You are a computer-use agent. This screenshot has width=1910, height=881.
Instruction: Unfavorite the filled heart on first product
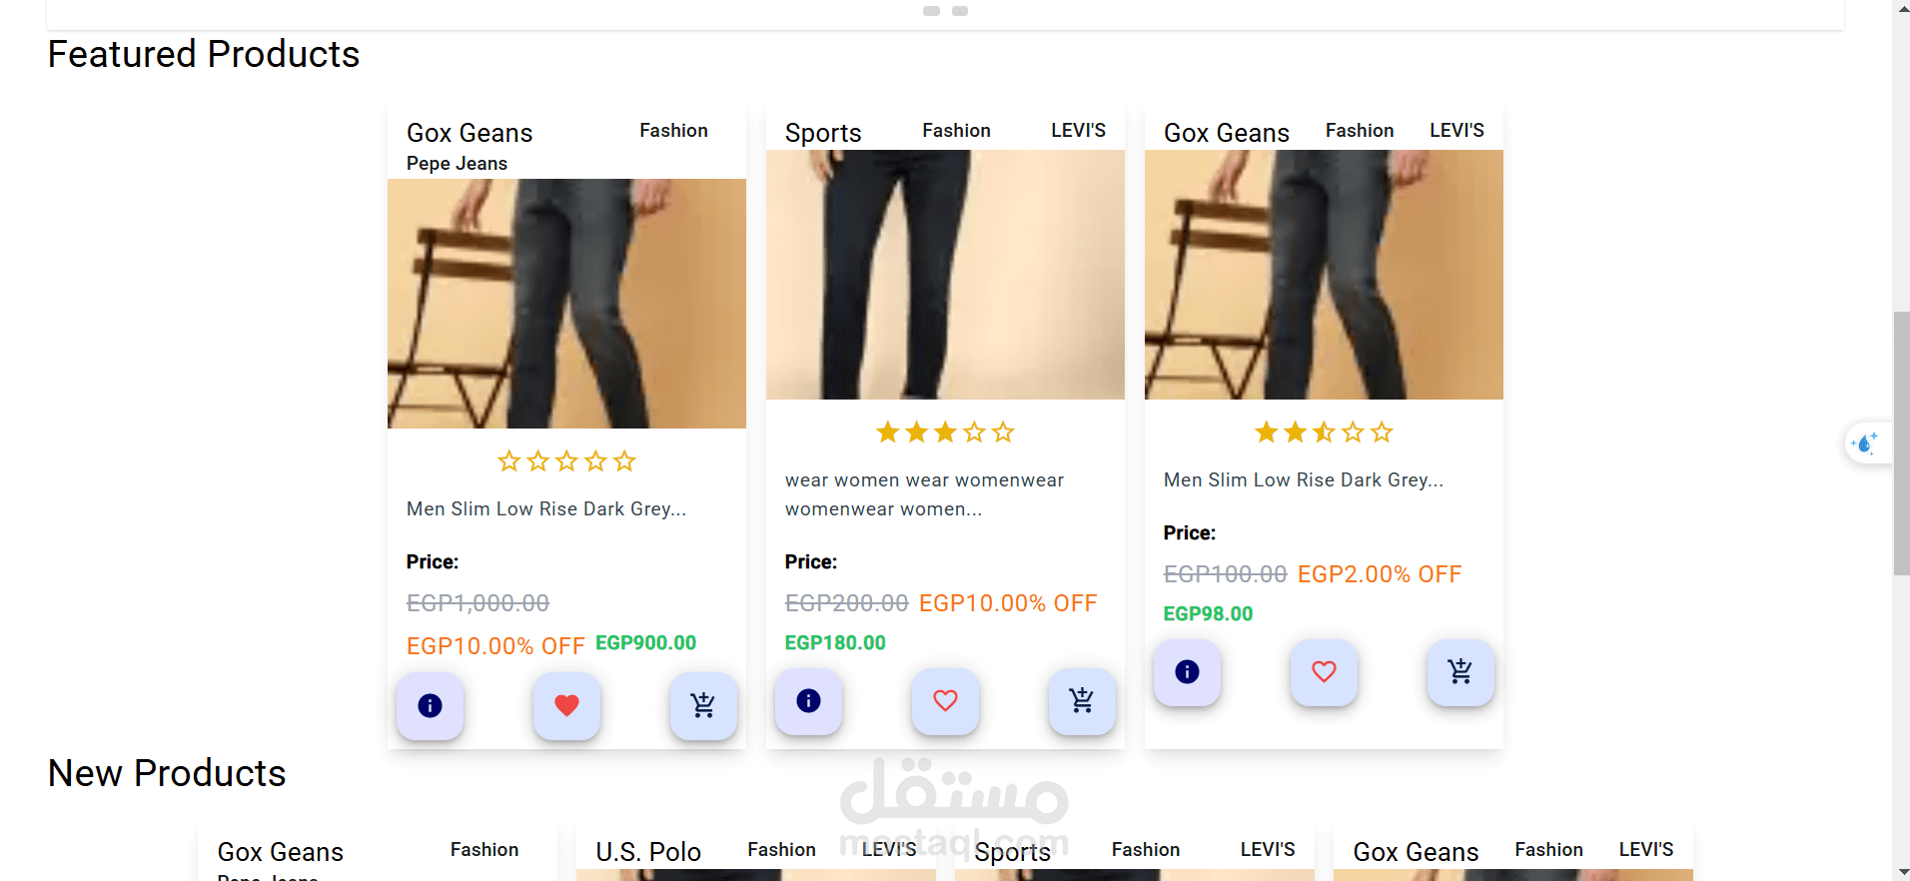[566, 706]
